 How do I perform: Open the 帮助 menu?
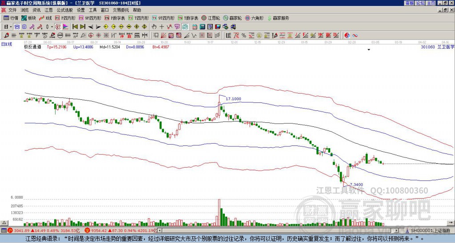[137, 10]
